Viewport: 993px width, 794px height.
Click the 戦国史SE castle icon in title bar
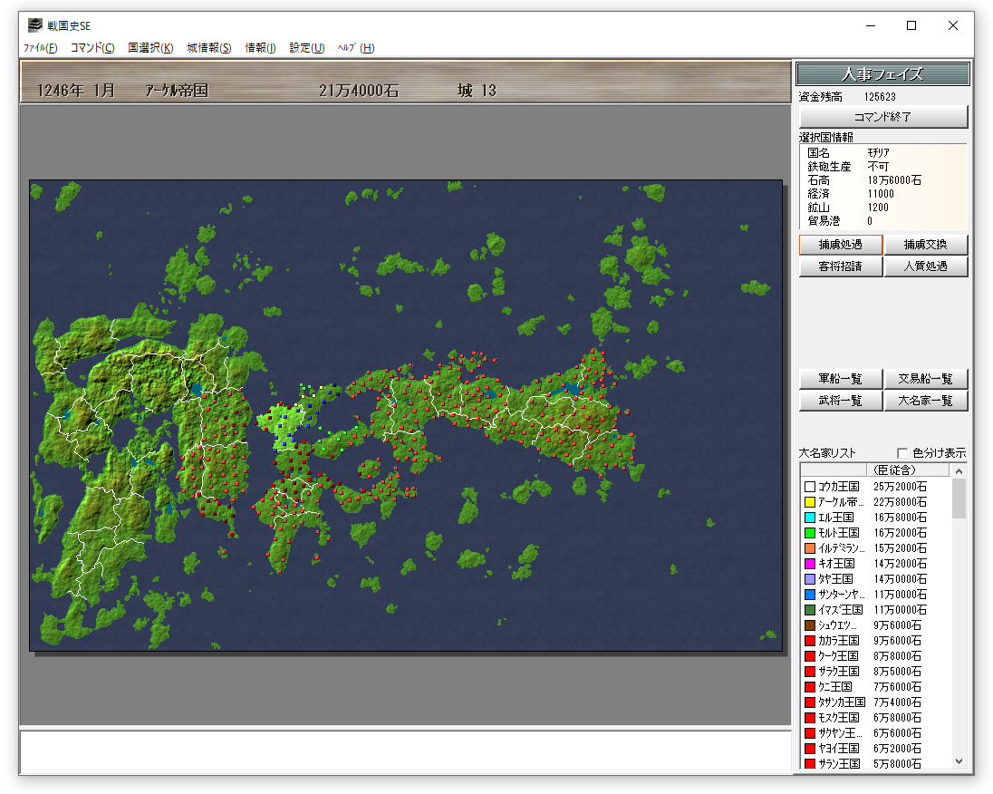pos(35,25)
